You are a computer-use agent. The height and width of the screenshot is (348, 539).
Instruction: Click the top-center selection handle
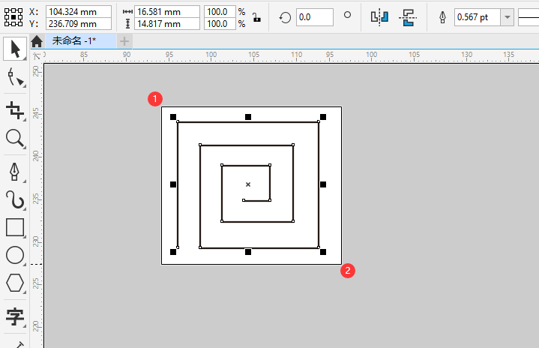click(x=248, y=117)
